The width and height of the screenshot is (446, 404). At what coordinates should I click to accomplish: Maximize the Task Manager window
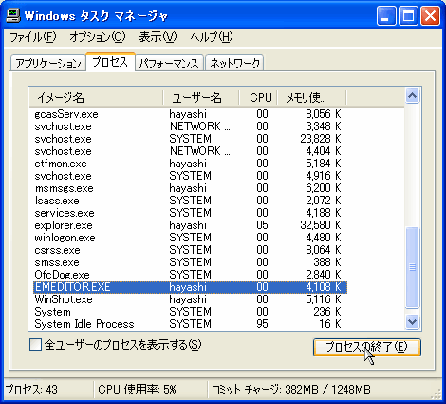[x=408, y=16]
